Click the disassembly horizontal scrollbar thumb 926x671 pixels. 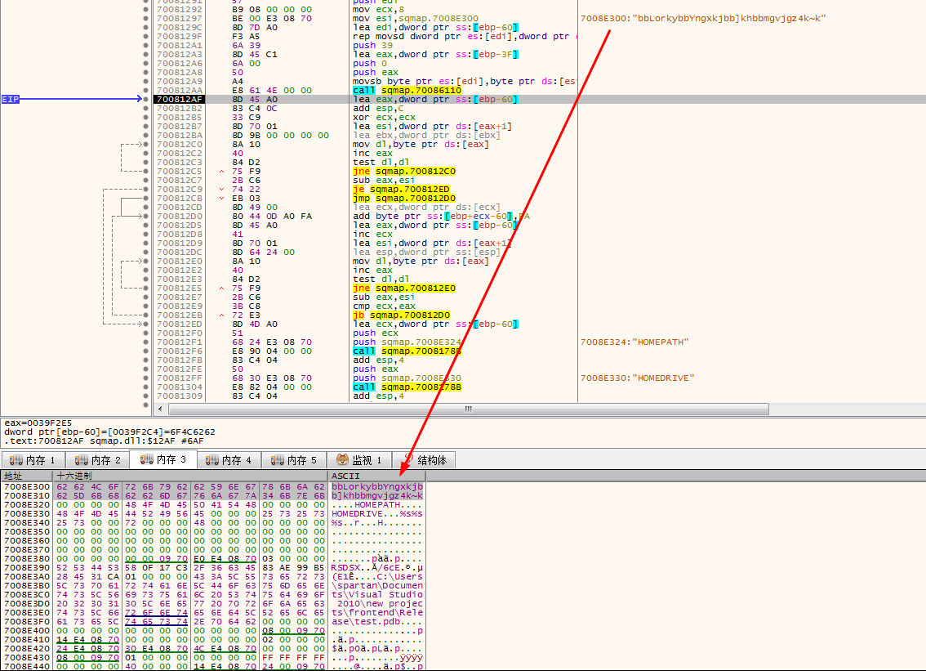(469, 409)
